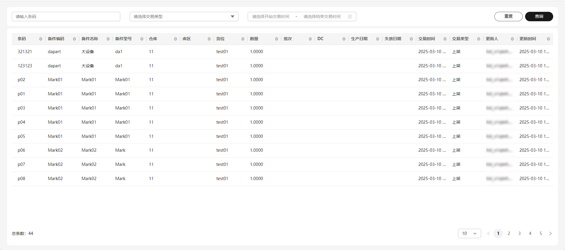Screen dimensions: 565x250
Task: Sort by 货位 column
Action: coord(243,39)
